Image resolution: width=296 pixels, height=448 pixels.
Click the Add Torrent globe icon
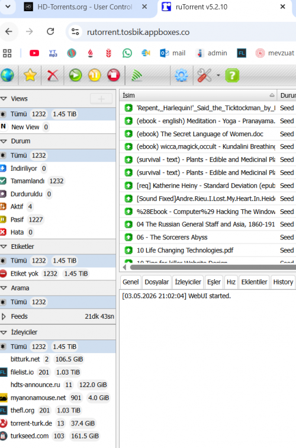7,75
